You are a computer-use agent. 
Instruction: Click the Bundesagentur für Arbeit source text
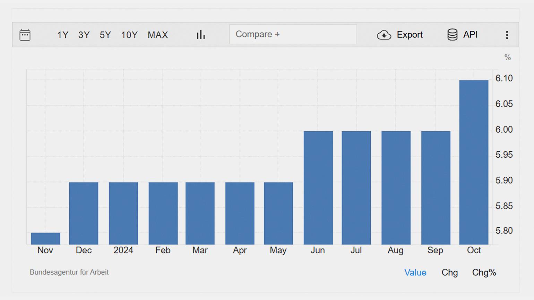coord(69,272)
